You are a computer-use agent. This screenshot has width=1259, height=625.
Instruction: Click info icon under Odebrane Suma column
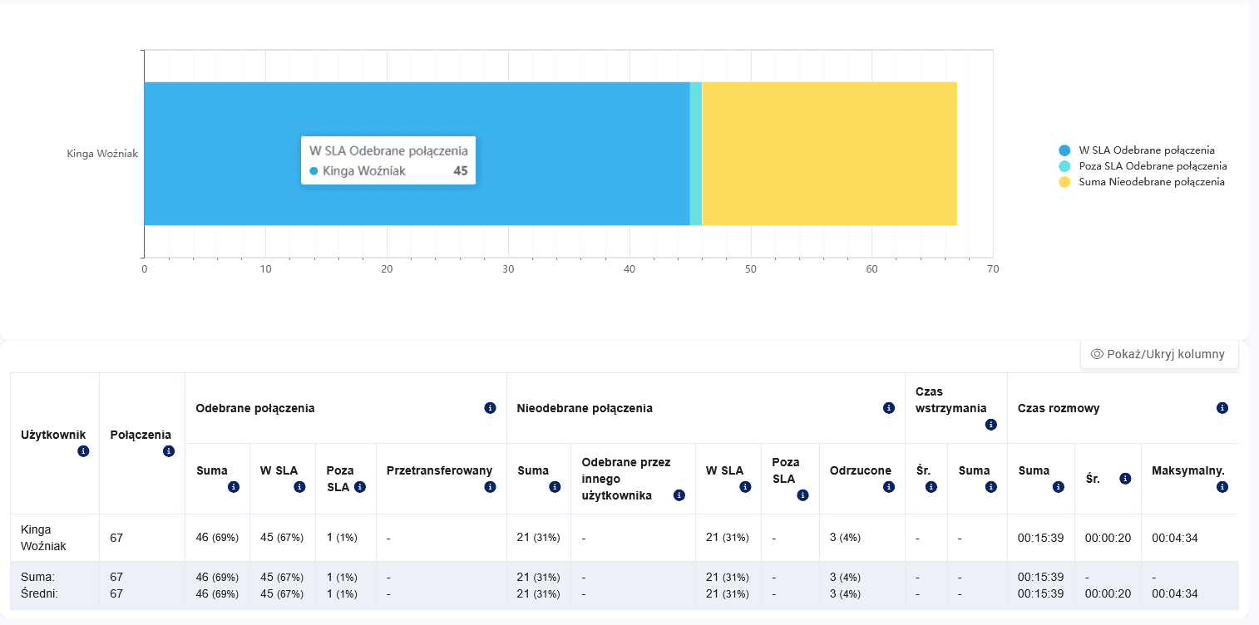pos(234,487)
